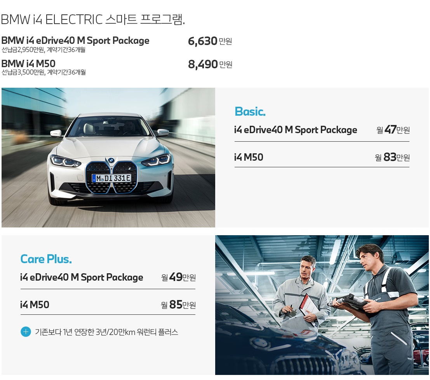
Task: Click the BMW i4 ELECTRIC 스마트 프로그램 title
Action: [x=93, y=19]
